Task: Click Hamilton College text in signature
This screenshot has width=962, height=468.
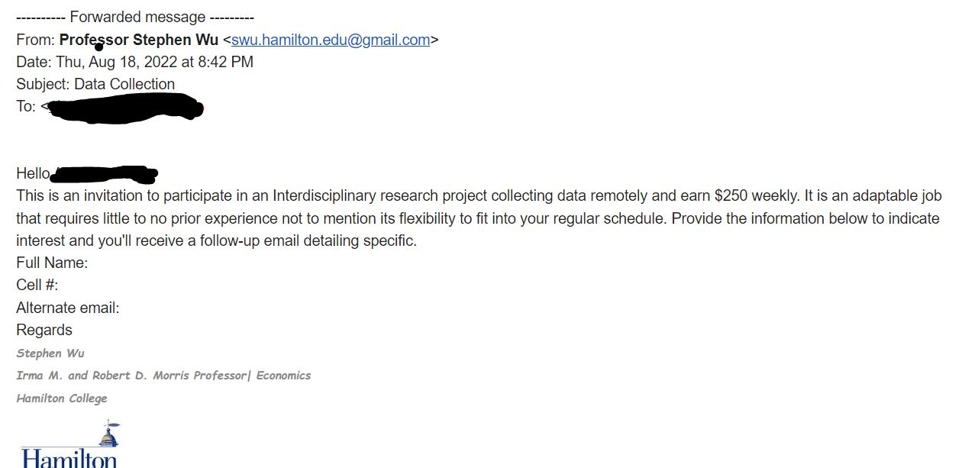Action: pos(62,398)
